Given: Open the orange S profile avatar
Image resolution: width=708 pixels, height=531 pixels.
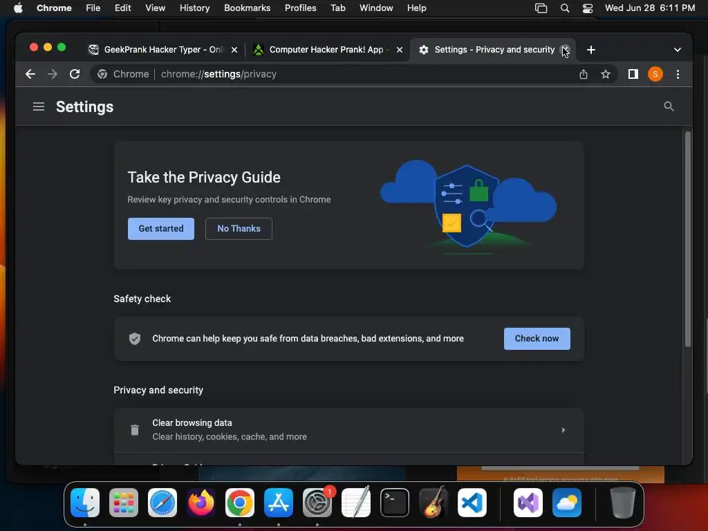Looking at the screenshot, I should click(x=655, y=74).
